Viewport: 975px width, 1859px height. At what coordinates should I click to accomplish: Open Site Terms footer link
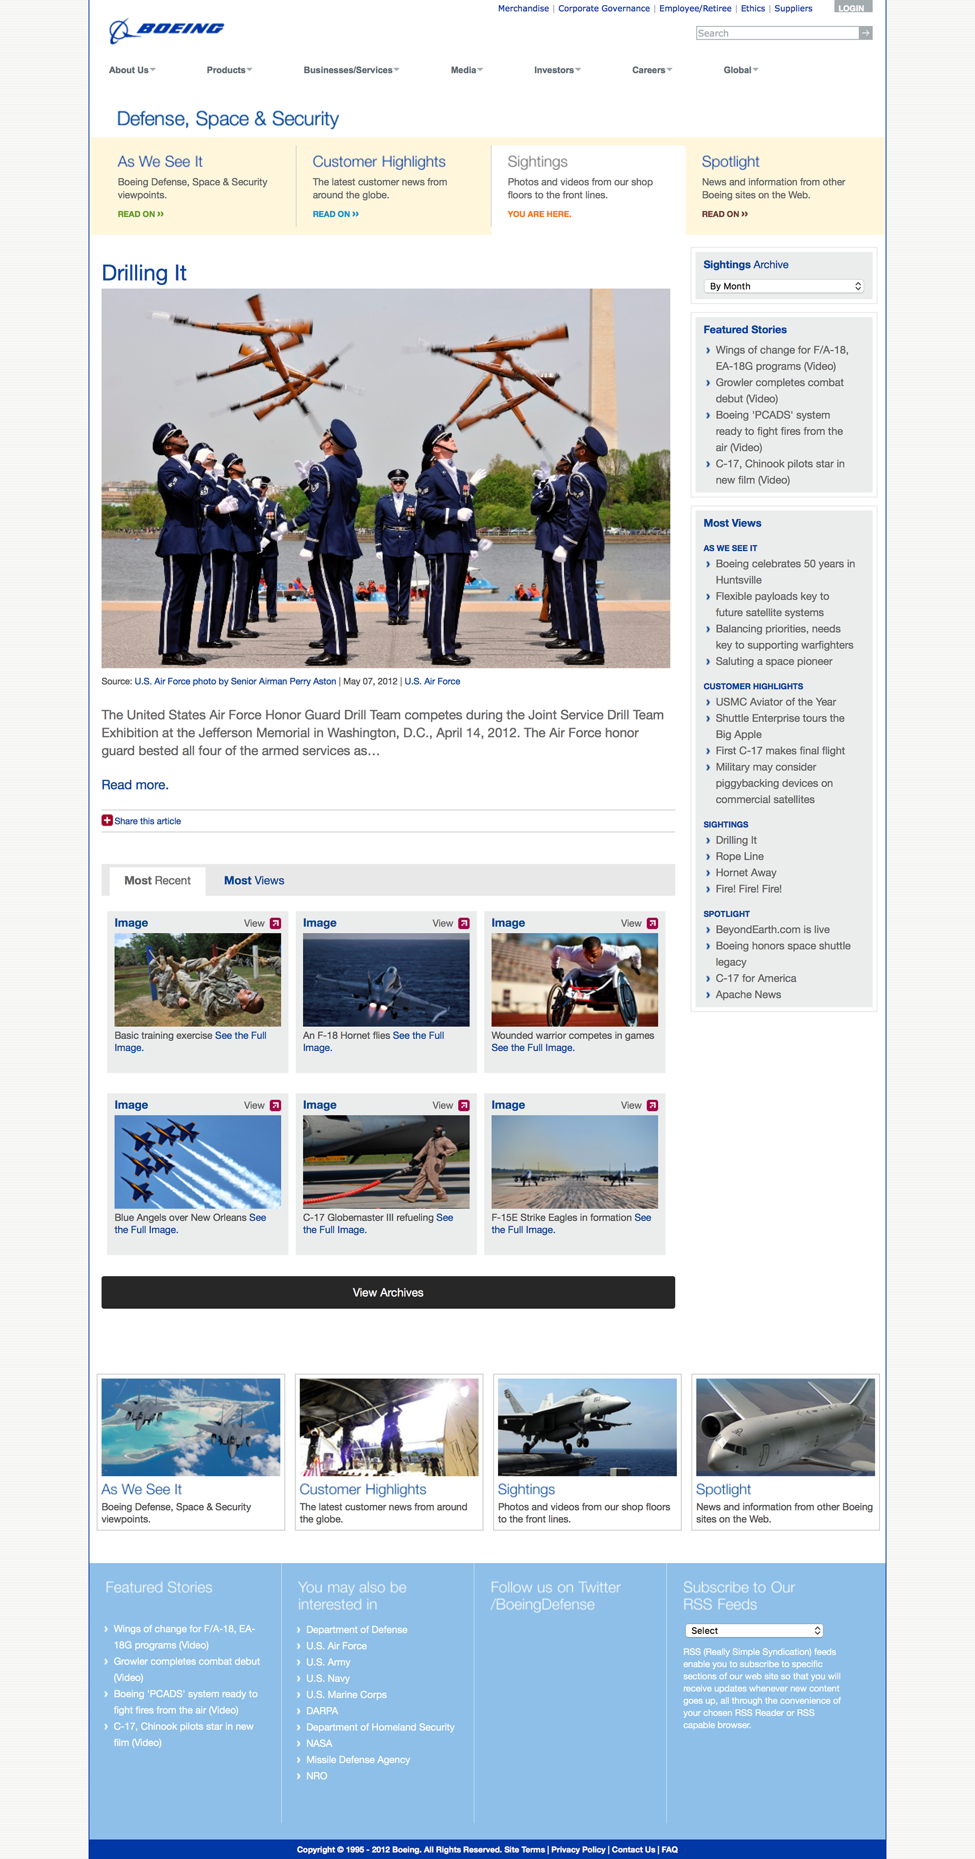(x=524, y=1849)
